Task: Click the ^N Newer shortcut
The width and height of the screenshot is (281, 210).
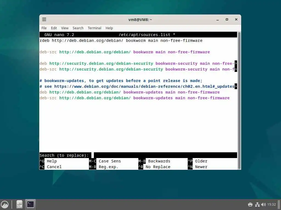Action: [x=198, y=167]
